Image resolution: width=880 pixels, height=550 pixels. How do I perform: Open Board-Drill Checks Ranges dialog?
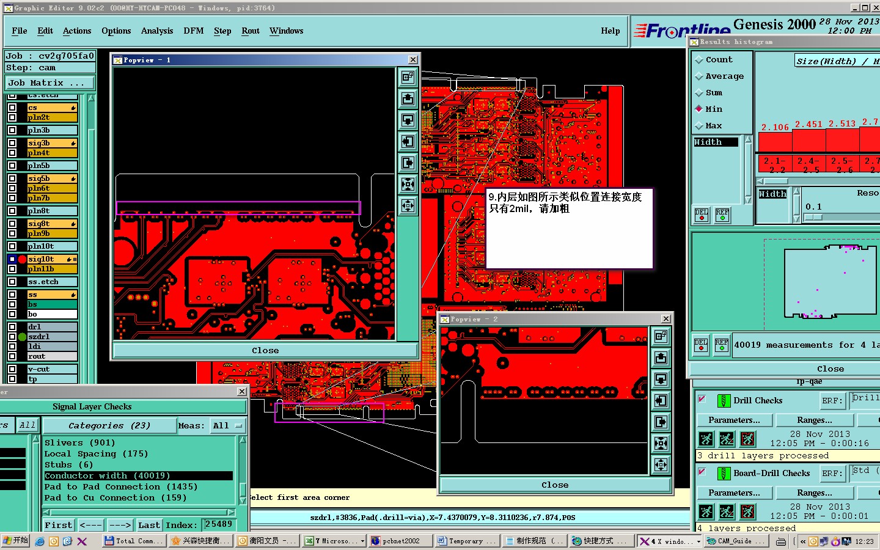click(815, 493)
